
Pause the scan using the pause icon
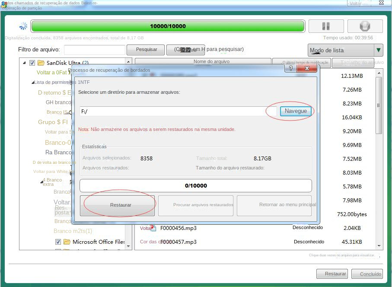pyautogui.click(x=326, y=26)
